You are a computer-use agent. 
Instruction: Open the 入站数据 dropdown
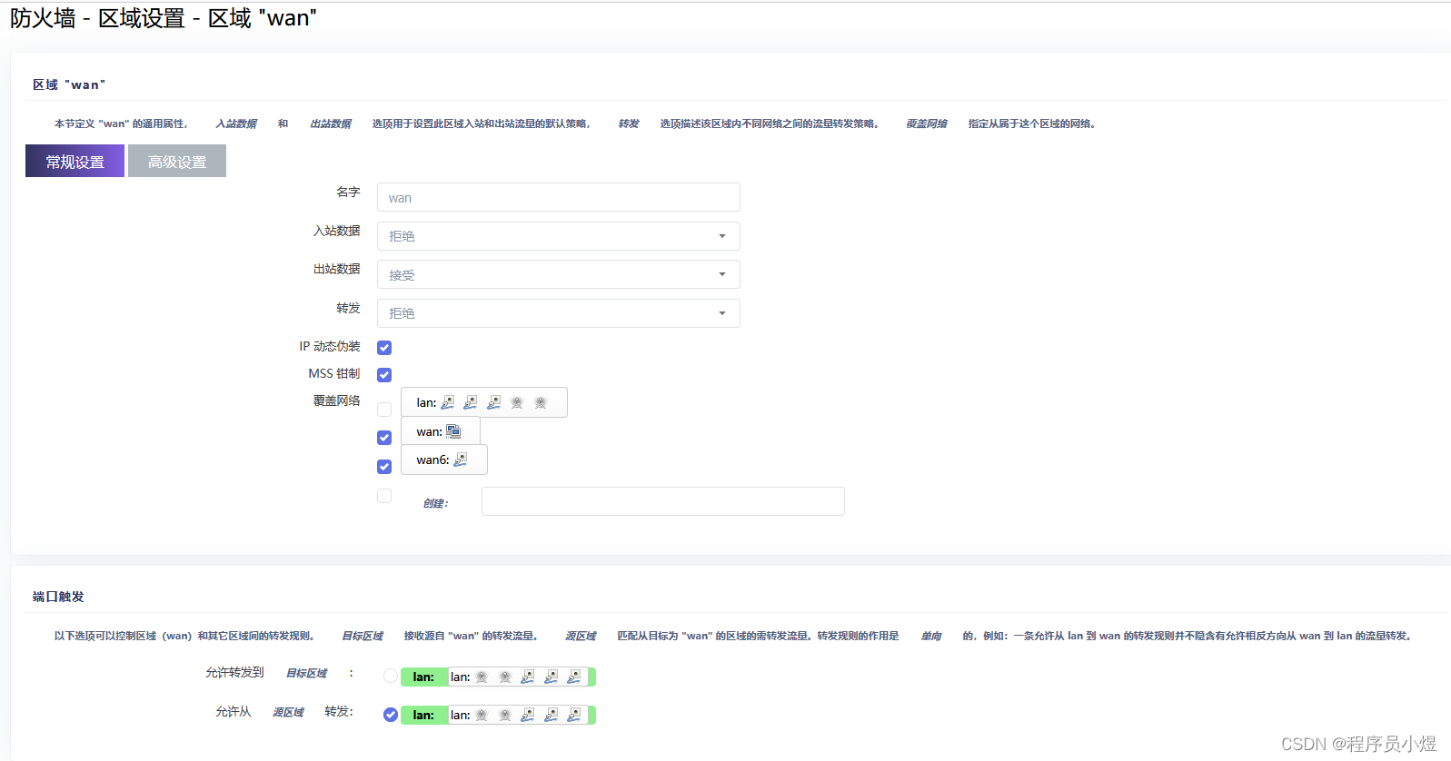tap(559, 236)
